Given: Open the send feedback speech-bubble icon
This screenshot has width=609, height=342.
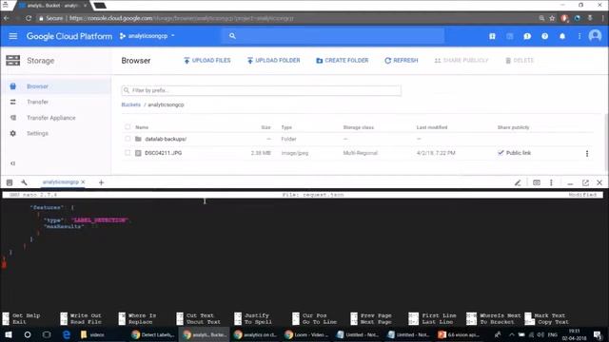Looking at the screenshot, I should click(x=527, y=36).
